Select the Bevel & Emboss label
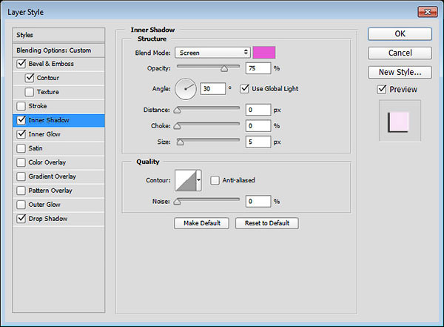 [x=51, y=64]
